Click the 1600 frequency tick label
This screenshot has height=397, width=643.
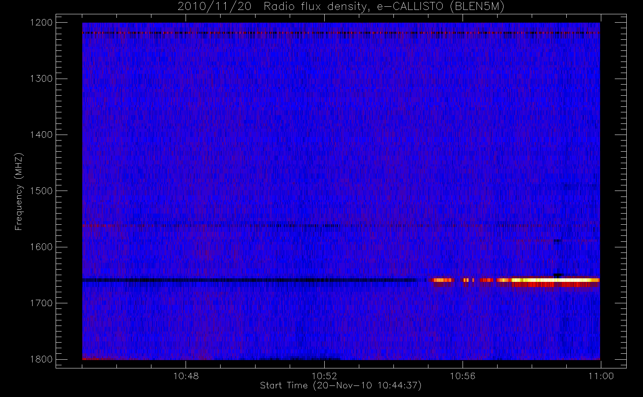(x=41, y=247)
